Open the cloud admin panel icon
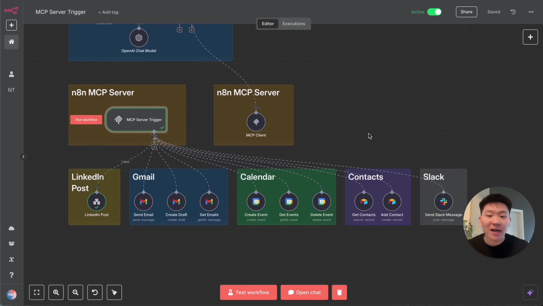Viewport: 543px width, 306px height. [12, 228]
